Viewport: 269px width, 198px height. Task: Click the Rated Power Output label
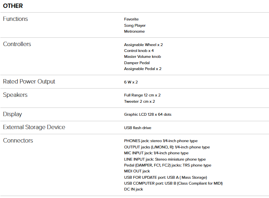[x=29, y=81]
